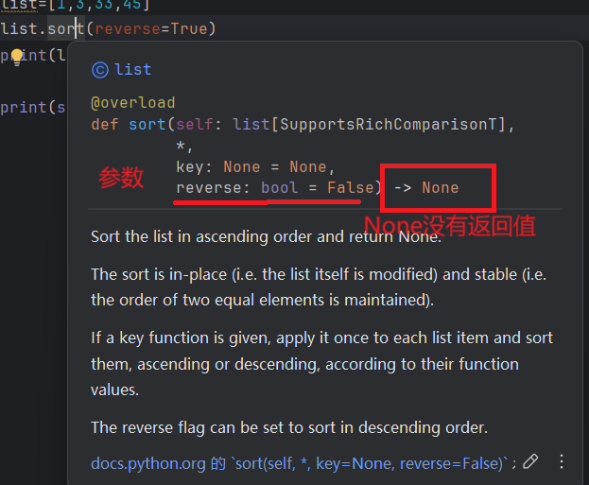Click the yellow lightbulb quick-fix icon
Image resolution: width=589 pixels, height=485 pixels.
(16, 56)
